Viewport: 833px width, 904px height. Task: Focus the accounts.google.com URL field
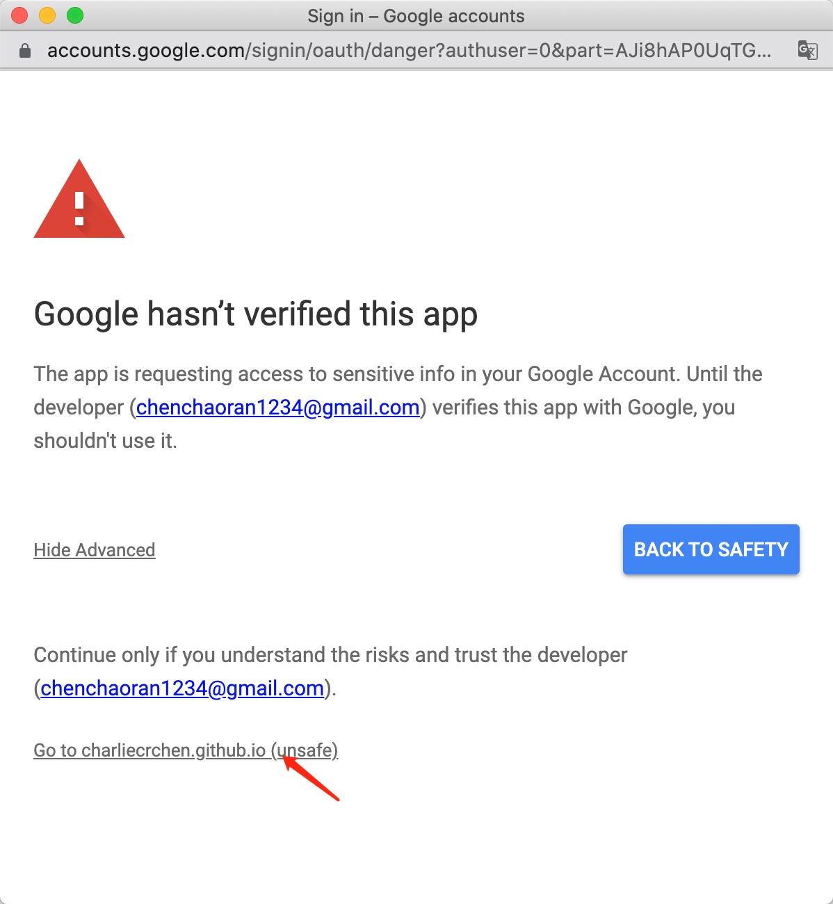click(409, 51)
